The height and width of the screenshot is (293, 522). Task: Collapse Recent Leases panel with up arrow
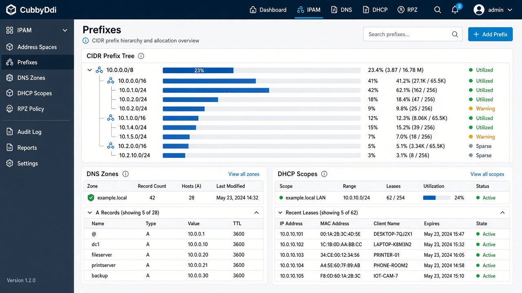(502, 212)
